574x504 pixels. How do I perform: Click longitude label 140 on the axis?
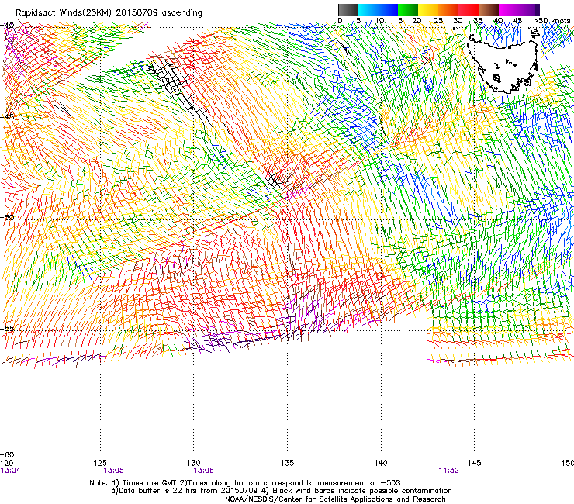[x=381, y=463]
